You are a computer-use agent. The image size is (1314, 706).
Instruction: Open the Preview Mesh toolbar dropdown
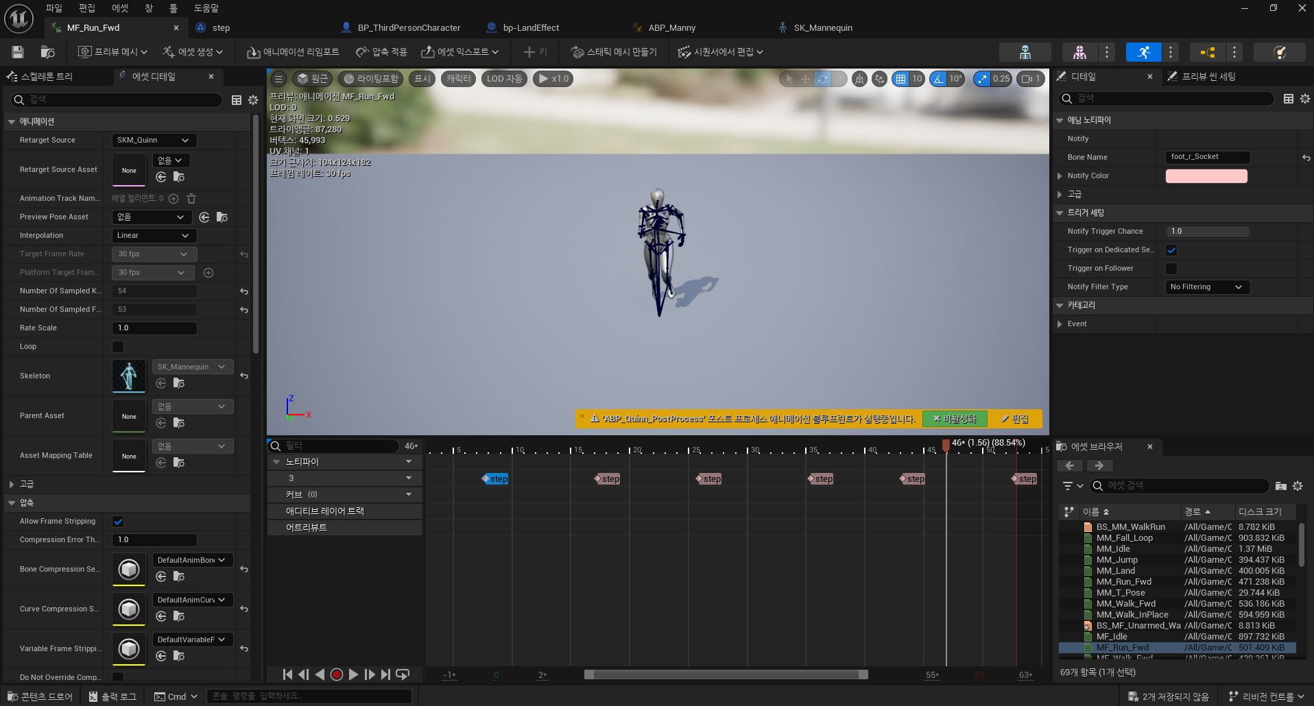click(113, 52)
